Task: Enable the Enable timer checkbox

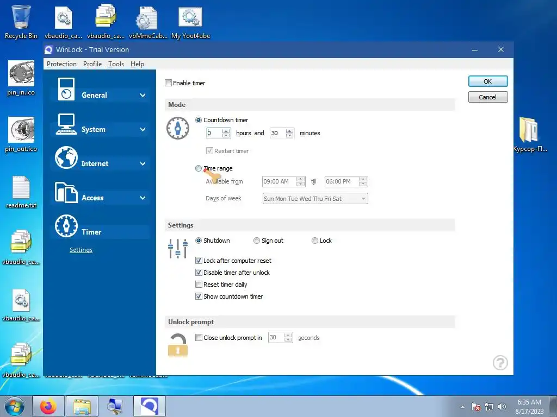Action: tap(169, 83)
